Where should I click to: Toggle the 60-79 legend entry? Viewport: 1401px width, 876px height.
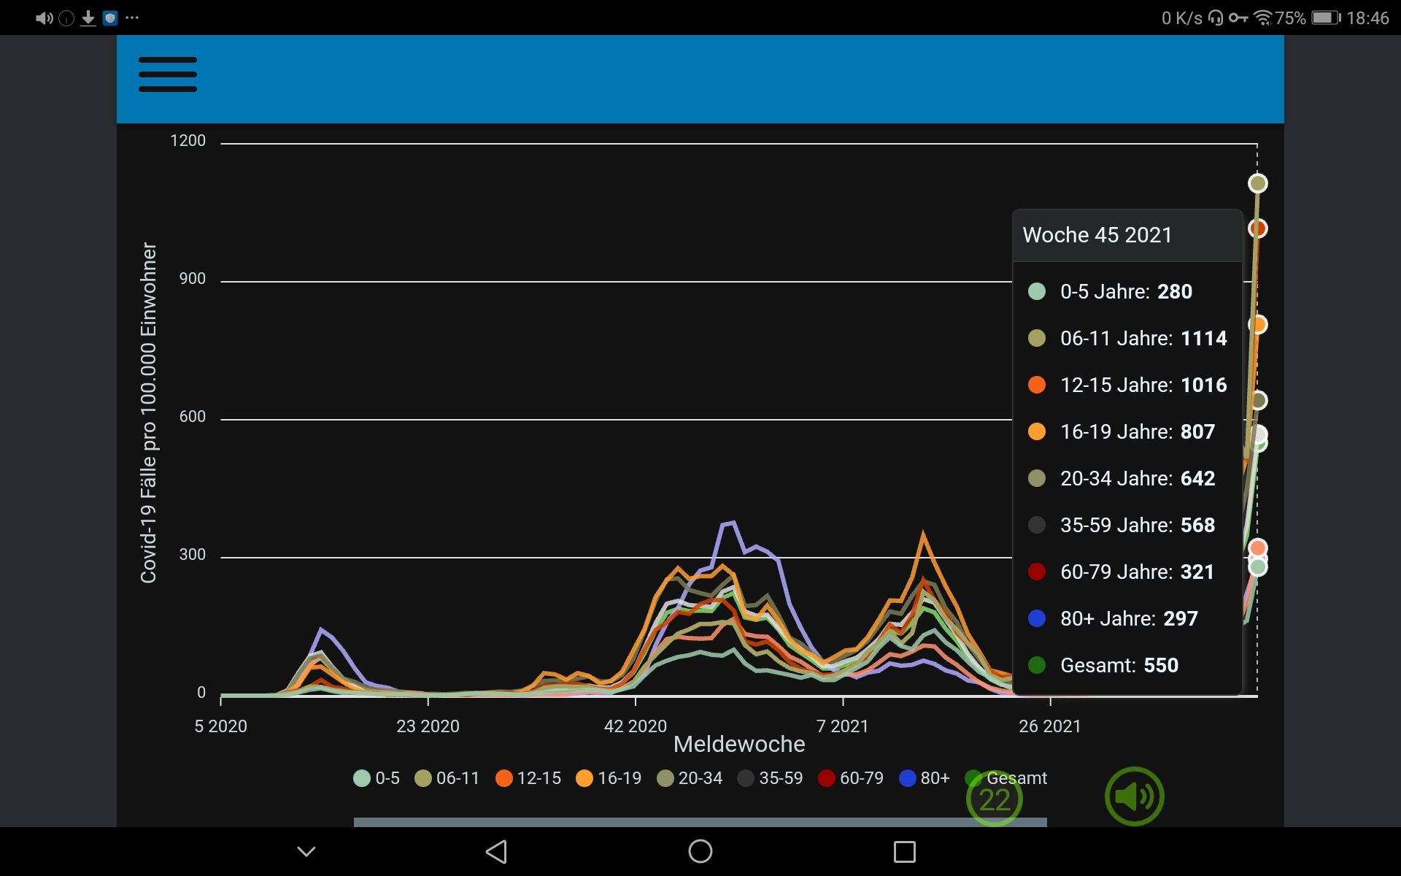pos(851,778)
